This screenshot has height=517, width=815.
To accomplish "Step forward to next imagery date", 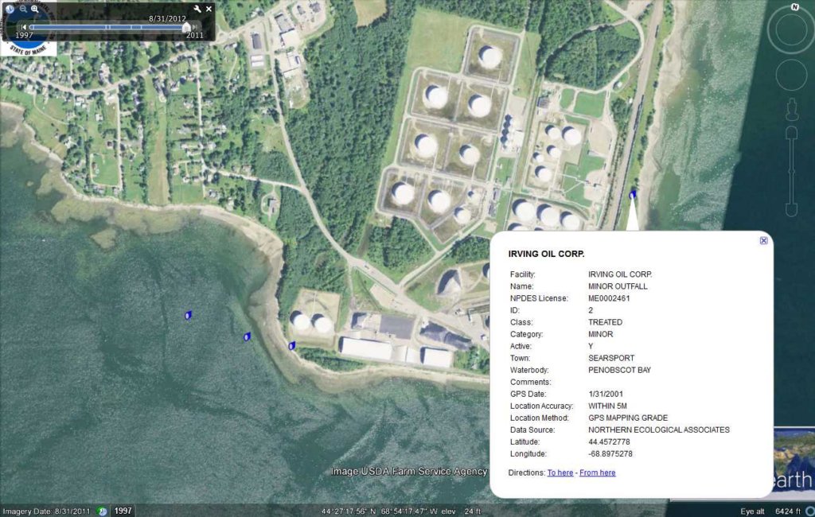I will 195,27.
